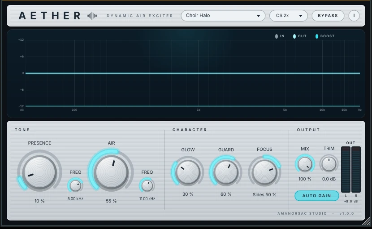Click the Presence value 10 %
The image size is (372, 229).
click(x=39, y=201)
